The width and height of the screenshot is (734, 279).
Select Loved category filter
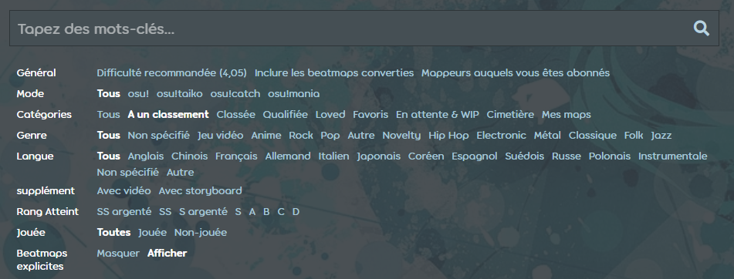point(330,115)
